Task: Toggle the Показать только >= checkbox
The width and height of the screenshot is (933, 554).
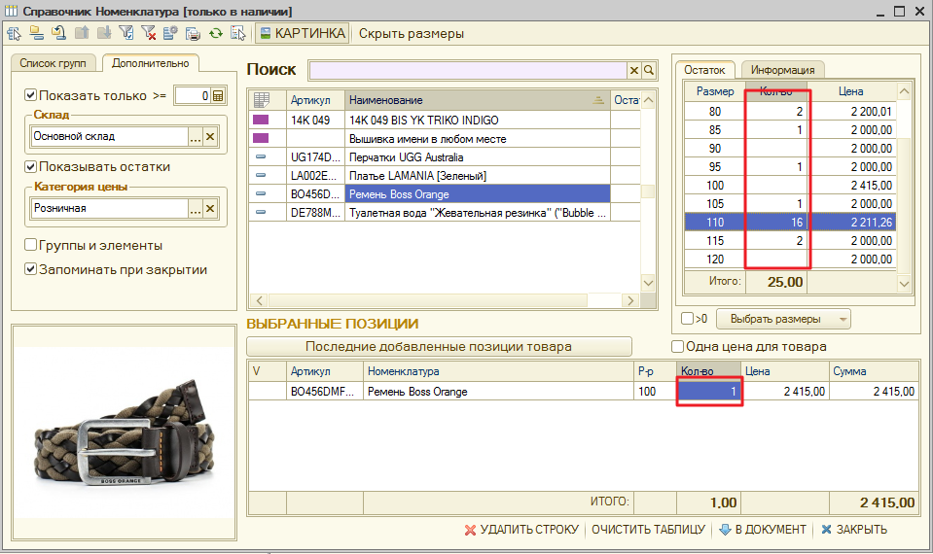Action: [30, 95]
